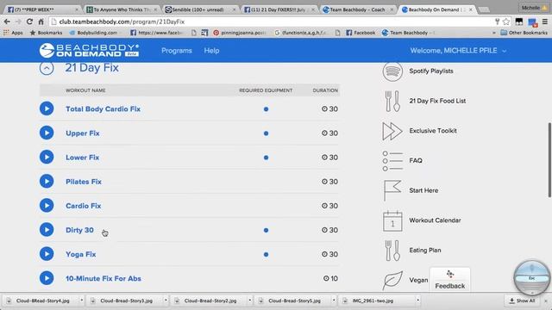Click the page vertical scrollbar
The image size is (552, 310).
tap(549, 160)
